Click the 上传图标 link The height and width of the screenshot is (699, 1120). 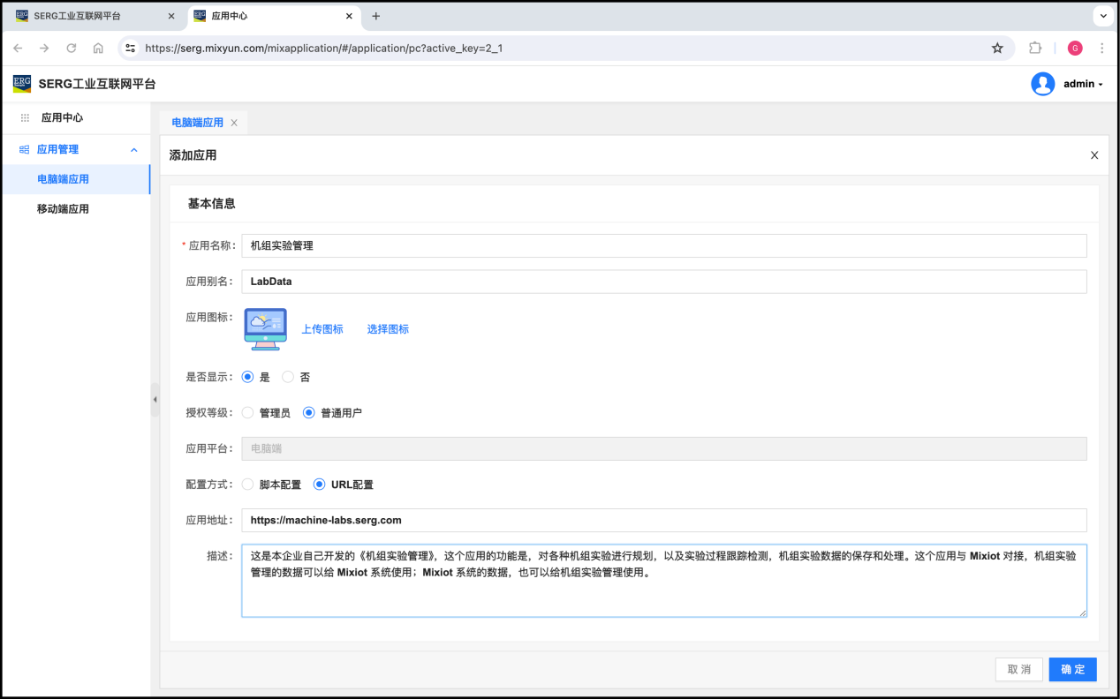322,329
